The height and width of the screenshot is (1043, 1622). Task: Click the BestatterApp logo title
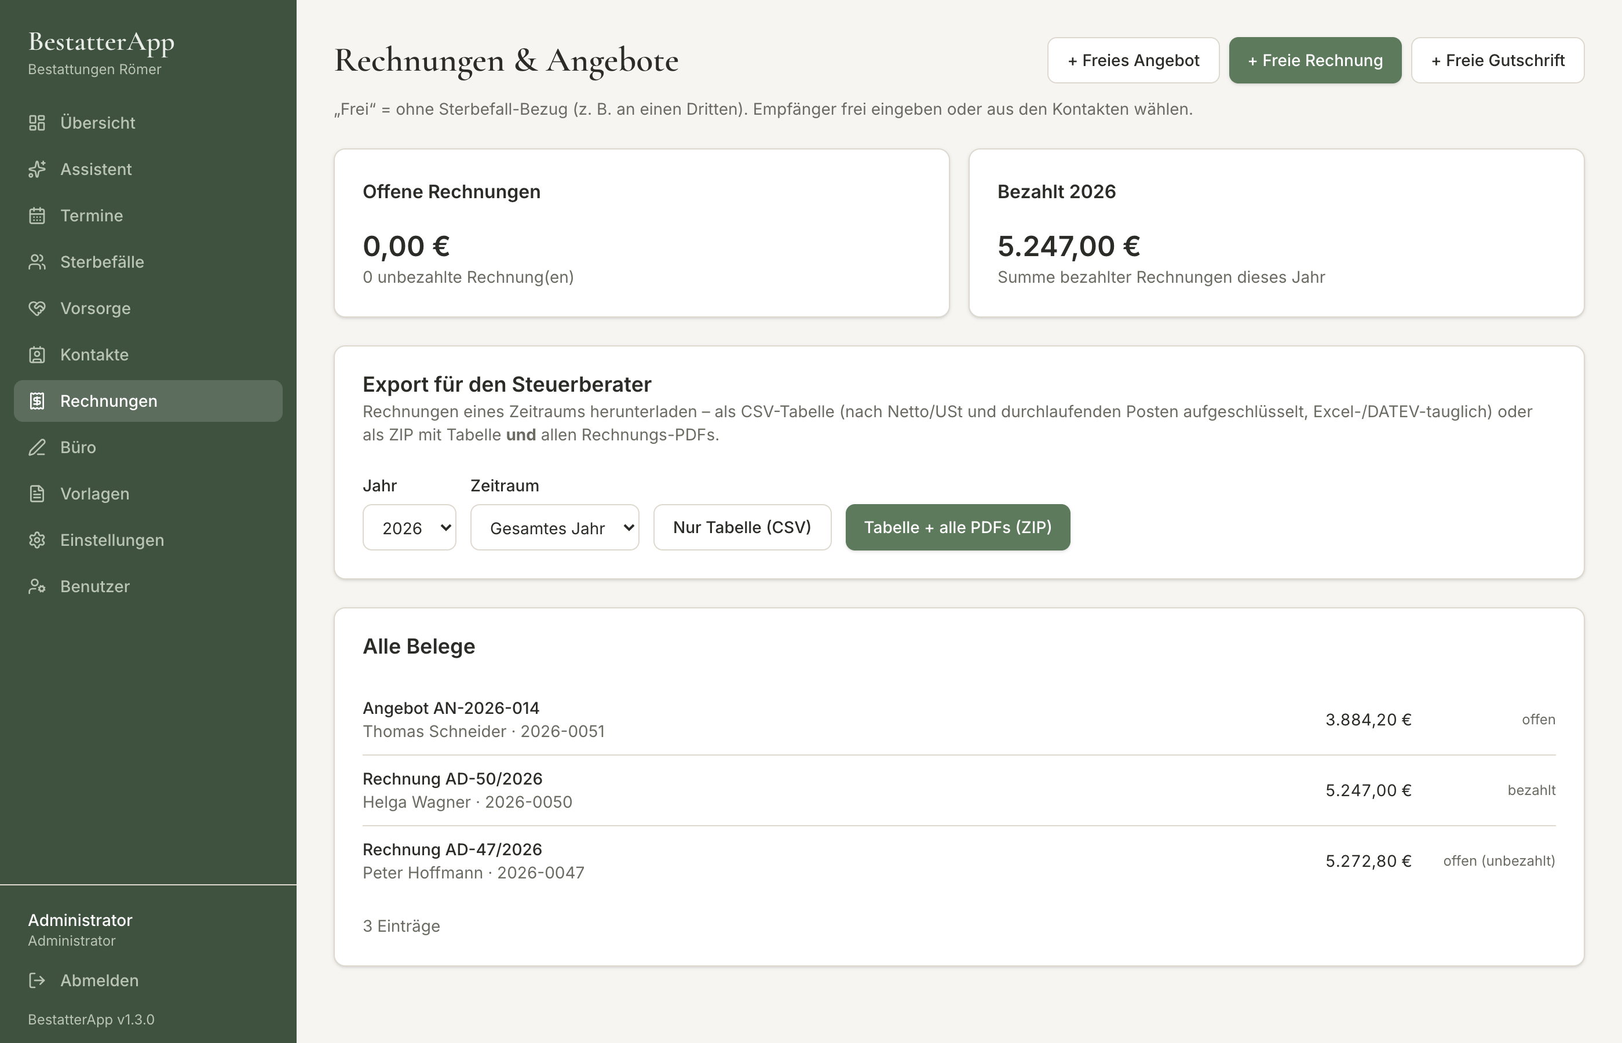[x=101, y=43]
